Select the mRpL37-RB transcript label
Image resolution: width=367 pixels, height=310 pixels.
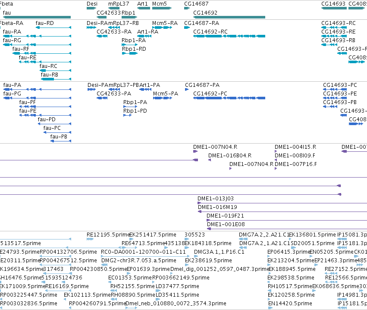tap(123, 23)
